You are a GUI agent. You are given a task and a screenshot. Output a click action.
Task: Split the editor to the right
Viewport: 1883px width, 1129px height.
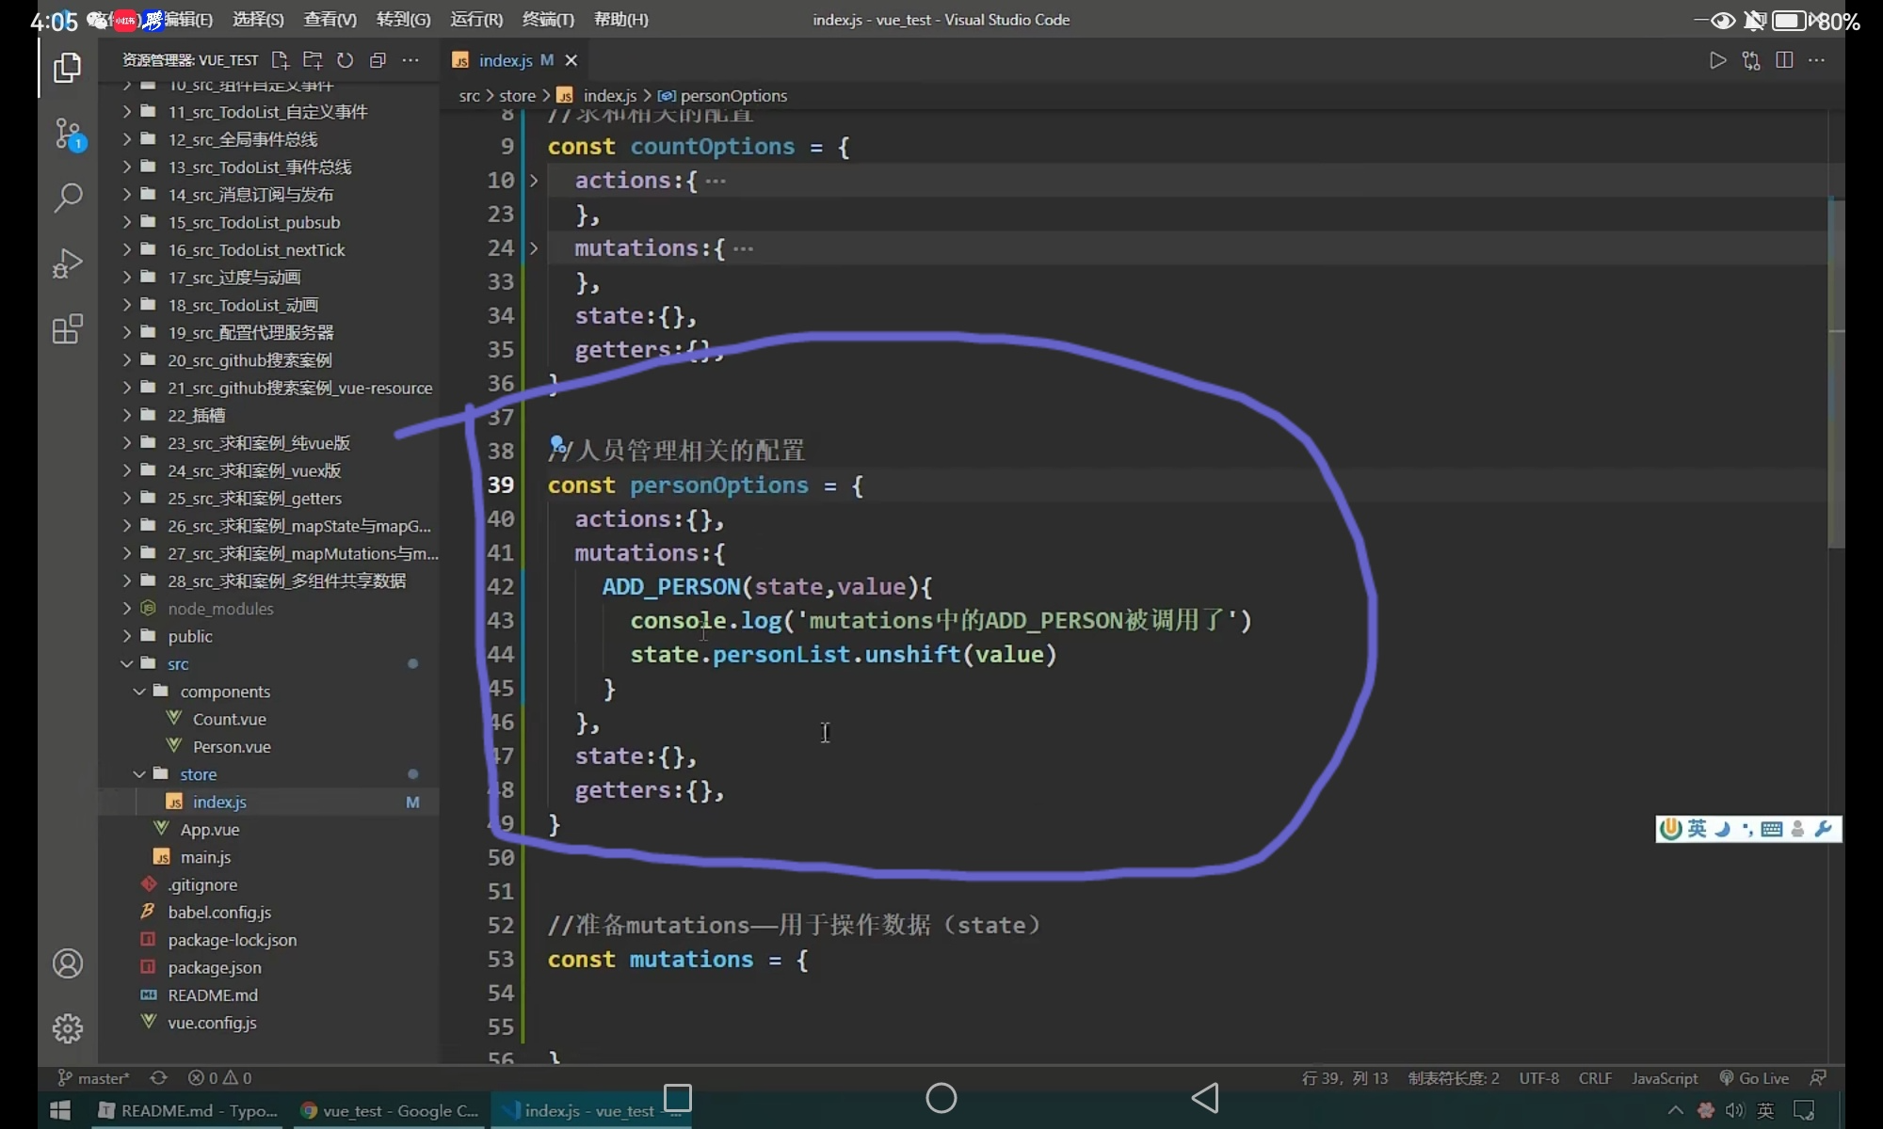(x=1783, y=60)
